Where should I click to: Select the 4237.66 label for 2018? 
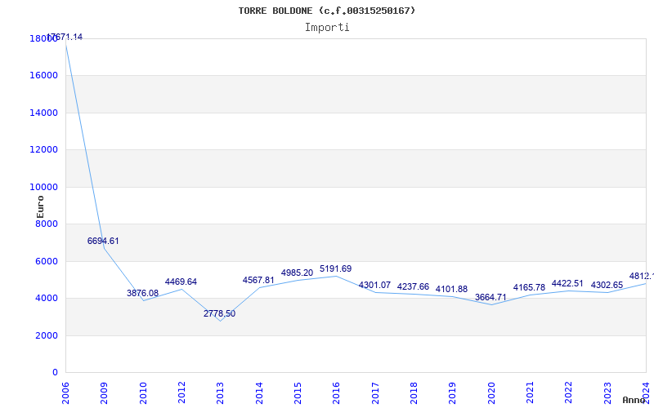pyautogui.click(x=413, y=287)
